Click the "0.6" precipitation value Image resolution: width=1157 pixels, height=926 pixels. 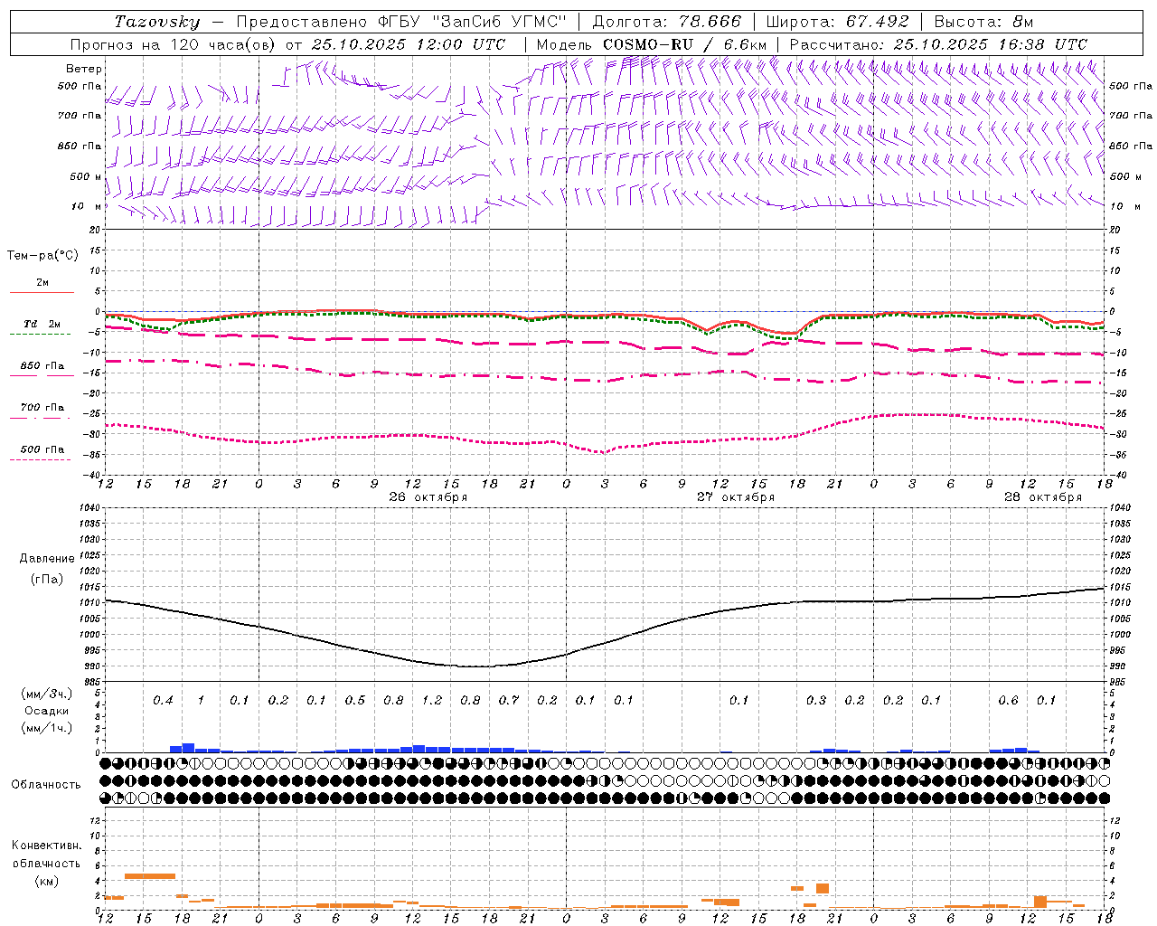tap(1008, 700)
